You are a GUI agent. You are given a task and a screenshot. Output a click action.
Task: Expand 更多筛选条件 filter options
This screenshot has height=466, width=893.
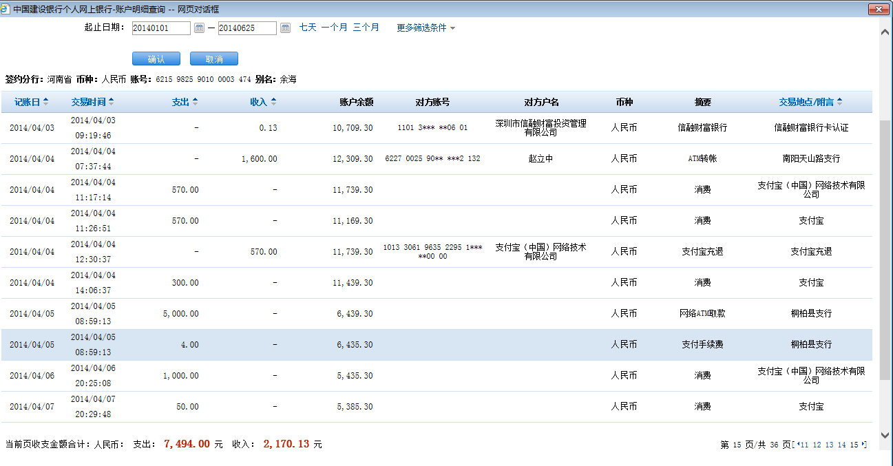pos(426,28)
